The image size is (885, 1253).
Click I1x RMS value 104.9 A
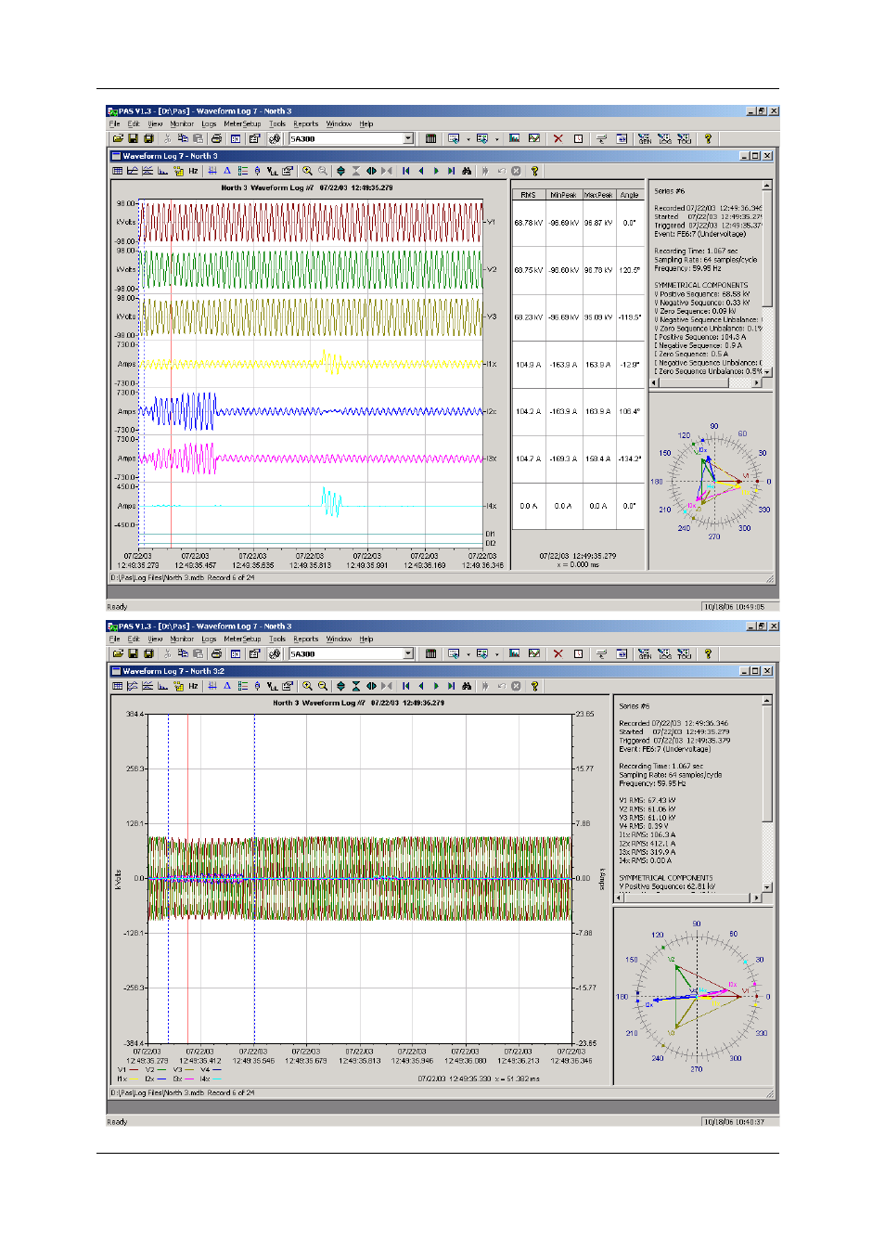(528, 365)
